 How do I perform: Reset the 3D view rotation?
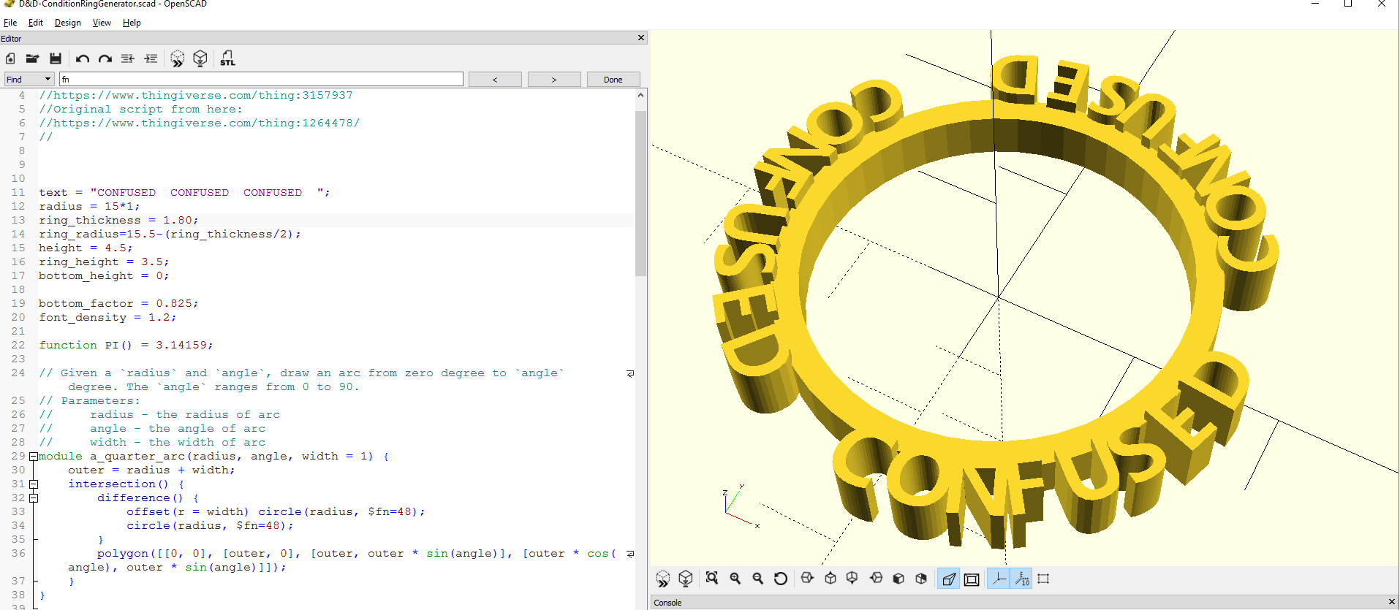click(x=781, y=579)
